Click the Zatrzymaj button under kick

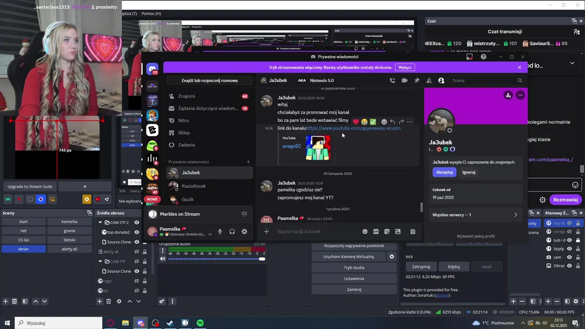[x=421, y=267]
